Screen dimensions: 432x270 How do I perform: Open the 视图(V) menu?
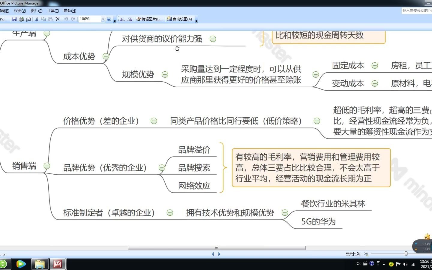20,11
